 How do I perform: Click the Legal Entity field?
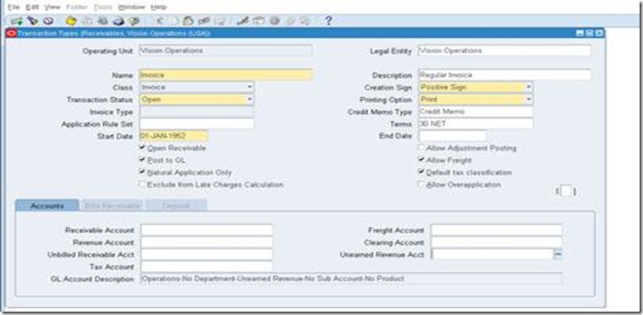click(504, 51)
